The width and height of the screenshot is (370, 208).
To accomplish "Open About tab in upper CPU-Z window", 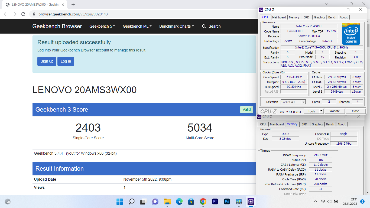I will point(344,17).
